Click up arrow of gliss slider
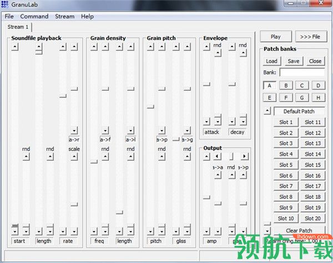The height and width of the screenshot is (263, 333). click(x=176, y=47)
